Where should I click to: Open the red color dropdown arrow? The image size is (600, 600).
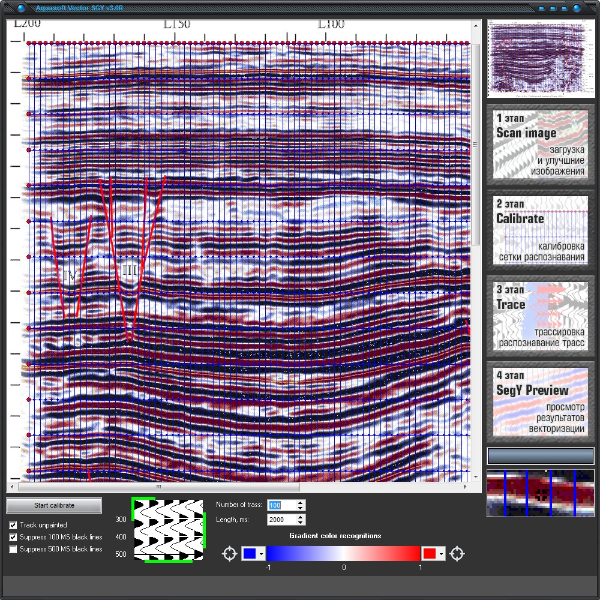(442, 554)
